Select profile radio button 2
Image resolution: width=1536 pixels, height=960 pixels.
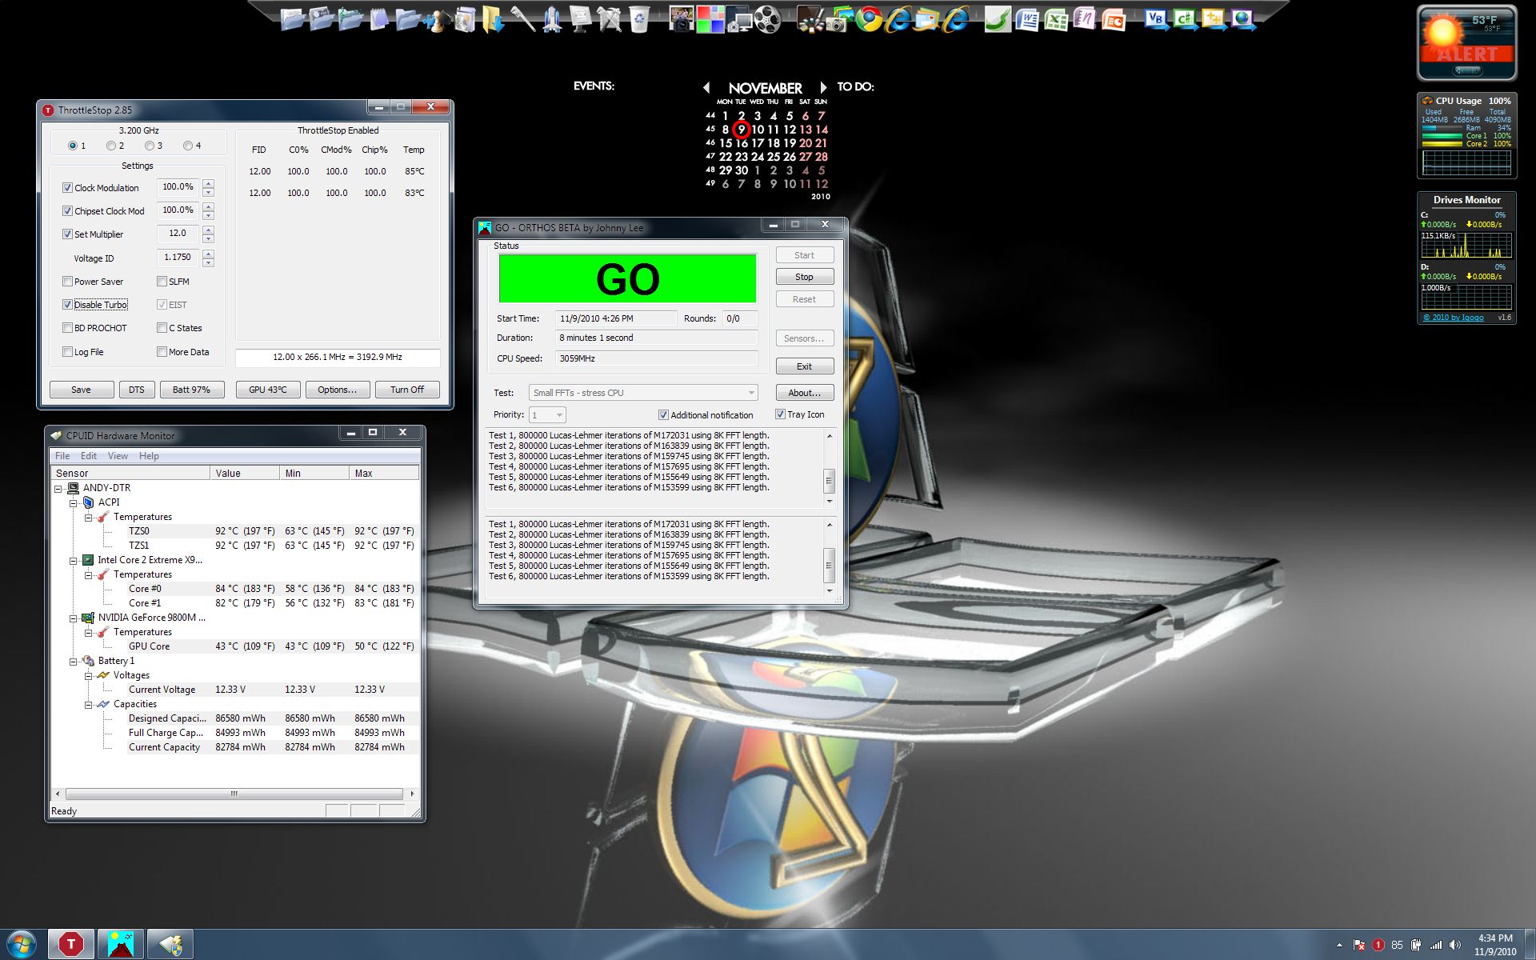pyautogui.click(x=111, y=146)
